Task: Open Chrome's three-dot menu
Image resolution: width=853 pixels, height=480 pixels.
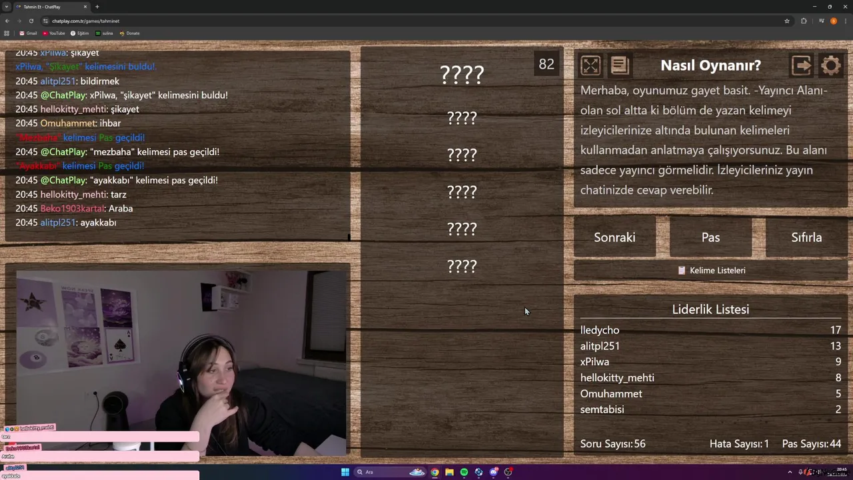Action: 845,21
